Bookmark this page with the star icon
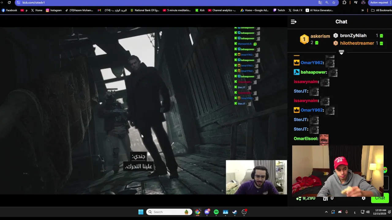This screenshot has height=220, width=392. tap(334, 2)
